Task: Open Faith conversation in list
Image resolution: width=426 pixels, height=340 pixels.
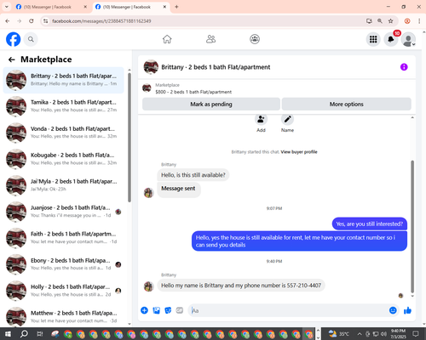Action: pyautogui.click(x=63, y=238)
